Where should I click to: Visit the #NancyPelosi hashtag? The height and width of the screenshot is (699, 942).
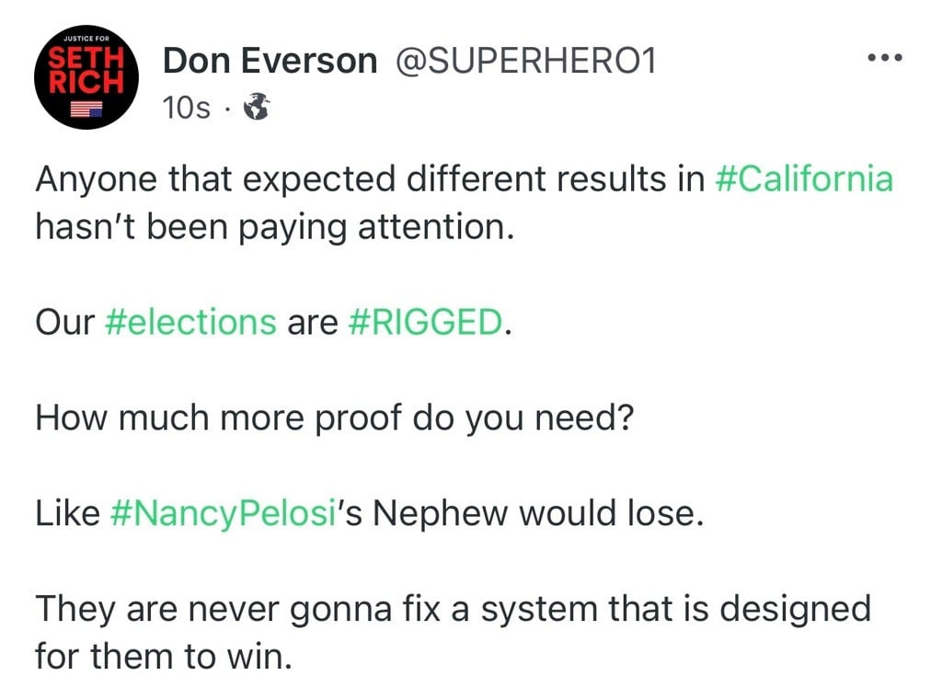click(x=220, y=513)
